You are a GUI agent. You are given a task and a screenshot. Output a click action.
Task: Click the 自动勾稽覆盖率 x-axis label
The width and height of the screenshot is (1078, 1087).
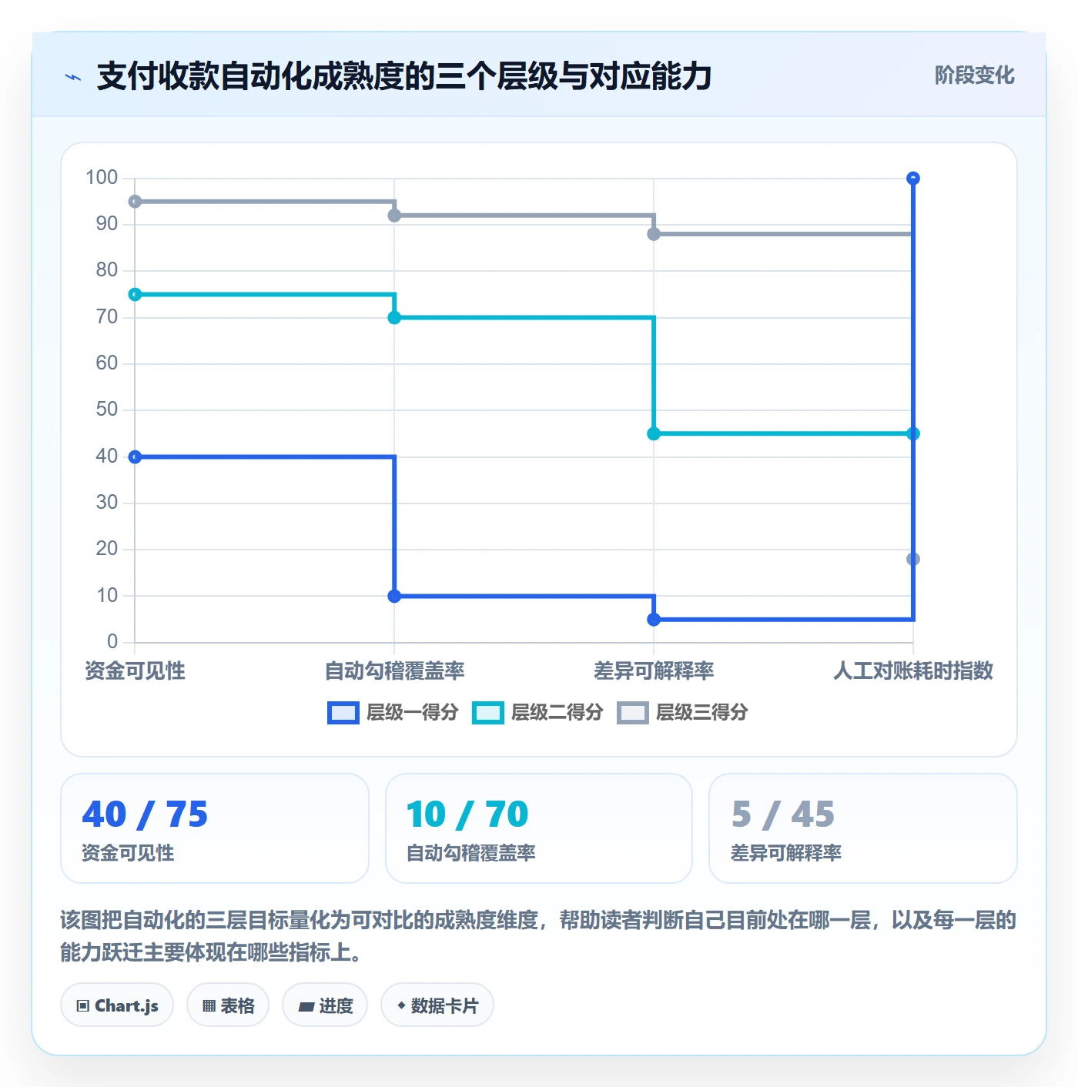coord(394,671)
